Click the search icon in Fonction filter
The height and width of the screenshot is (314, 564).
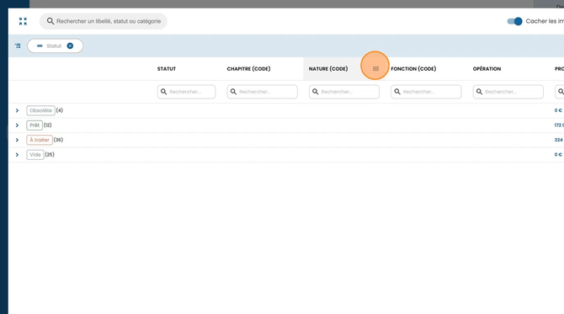(397, 92)
